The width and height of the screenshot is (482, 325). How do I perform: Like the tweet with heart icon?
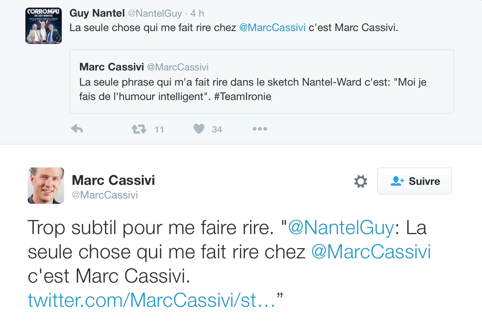click(199, 130)
